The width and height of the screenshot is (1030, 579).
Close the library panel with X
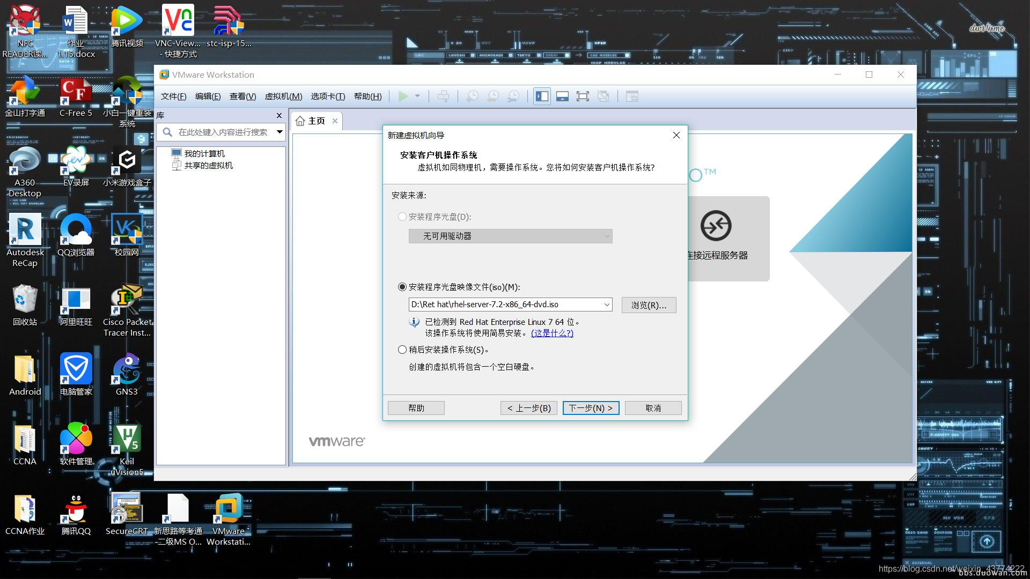279,115
